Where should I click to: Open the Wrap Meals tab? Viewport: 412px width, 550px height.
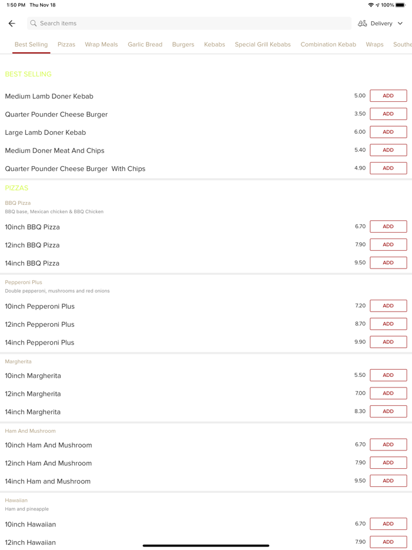click(x=101, y=44)
